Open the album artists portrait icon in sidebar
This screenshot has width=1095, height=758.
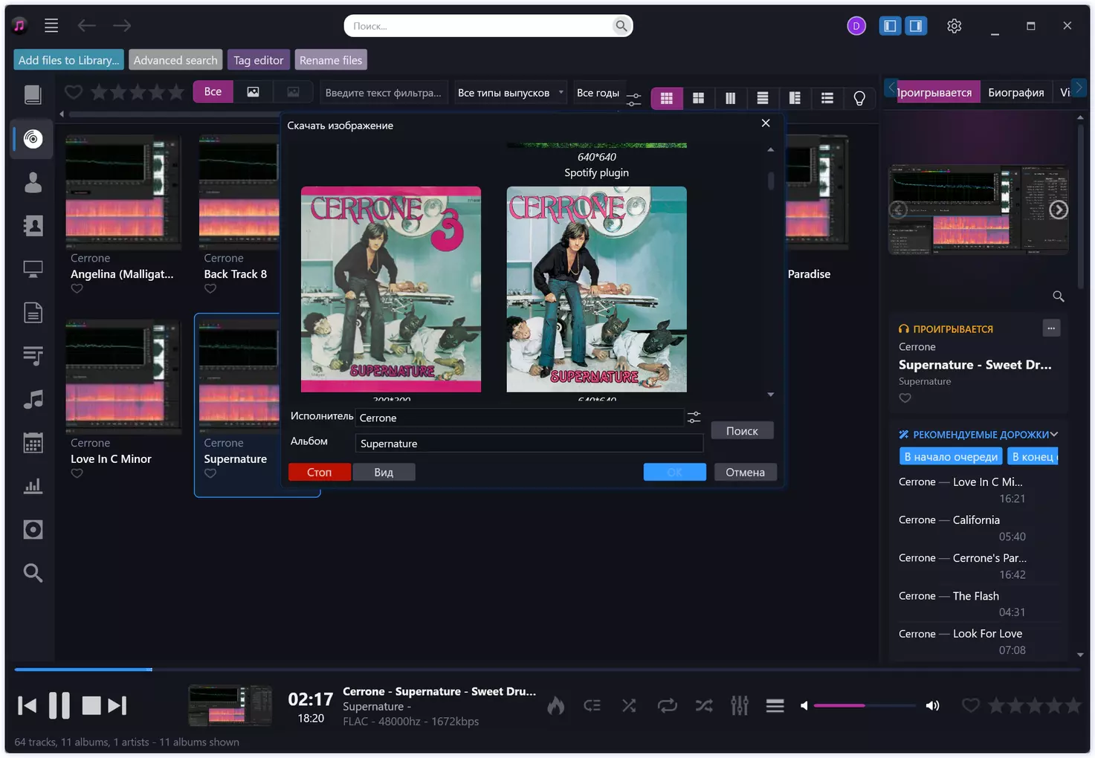tap(33, 225)
